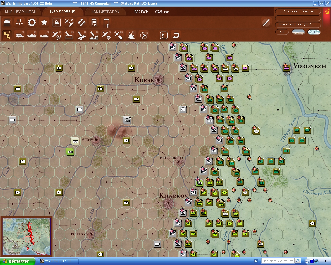Select the F4 amphibious ship mode
The image size is (331, 265).
click(44, 35)
